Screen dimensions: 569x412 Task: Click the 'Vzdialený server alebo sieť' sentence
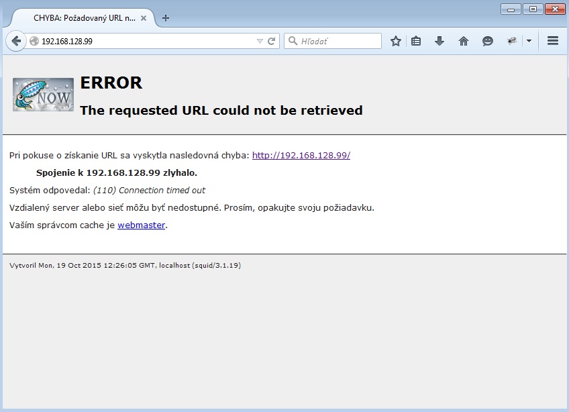pos(192,207)
